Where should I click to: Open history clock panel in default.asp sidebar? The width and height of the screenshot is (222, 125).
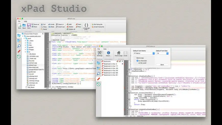[x=19, y=57]
